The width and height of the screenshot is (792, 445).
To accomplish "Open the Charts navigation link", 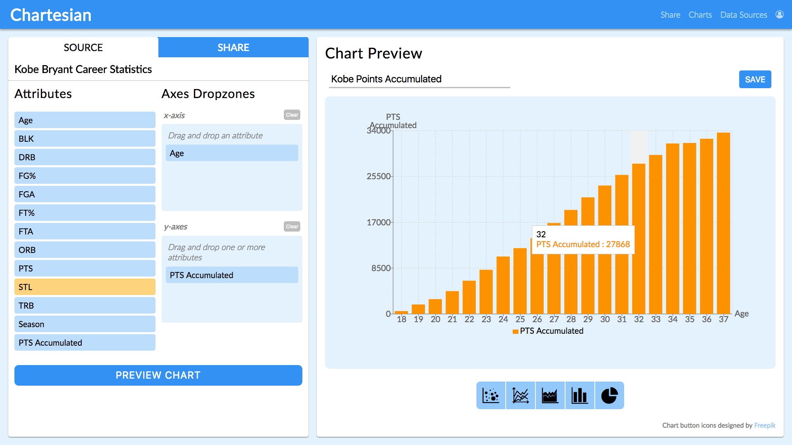I will [700, 15].
